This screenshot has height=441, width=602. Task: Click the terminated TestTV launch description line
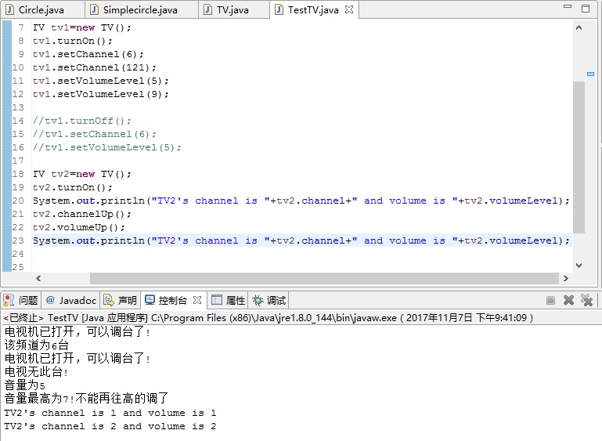tap(269, 318)
